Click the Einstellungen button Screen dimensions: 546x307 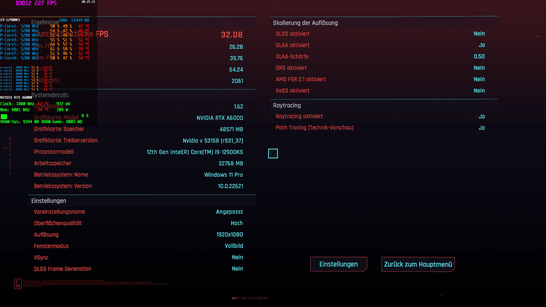point(338,264)
